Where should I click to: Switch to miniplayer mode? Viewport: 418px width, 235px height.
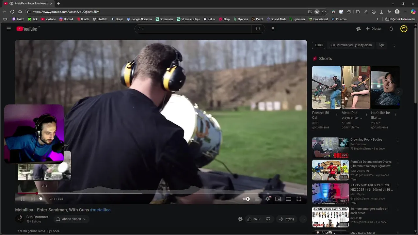point(278,199)
